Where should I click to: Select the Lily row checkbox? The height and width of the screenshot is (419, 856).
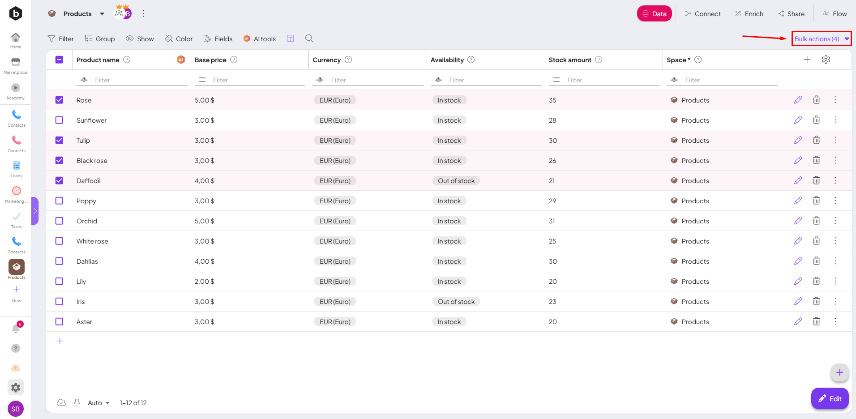[x=59, y=281]
